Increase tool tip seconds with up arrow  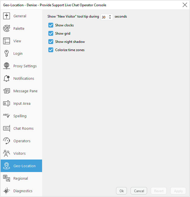point(110,15)
